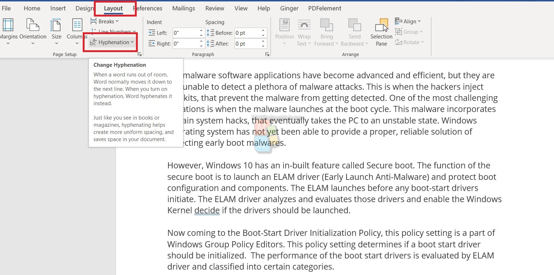
Task: Open the Columns menu
Action: point(77,32)
